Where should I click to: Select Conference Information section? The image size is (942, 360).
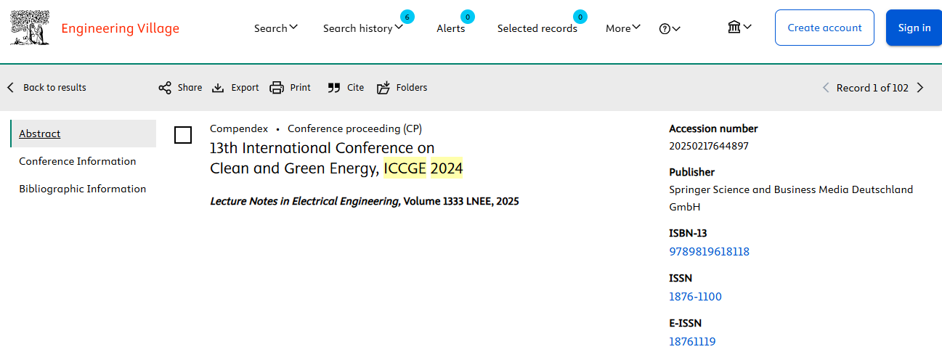[x=78, y=161]
